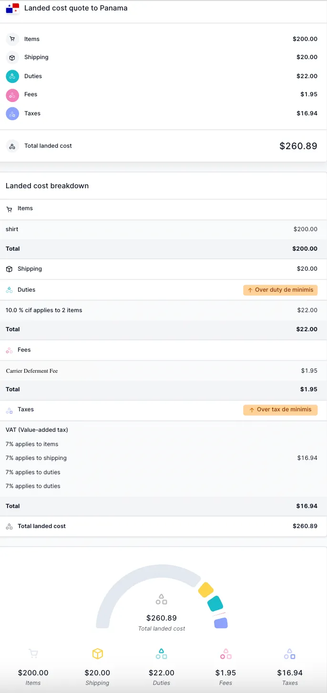
Task: Click the Over tax de minimis badge
Action: [x=280, y=409]
